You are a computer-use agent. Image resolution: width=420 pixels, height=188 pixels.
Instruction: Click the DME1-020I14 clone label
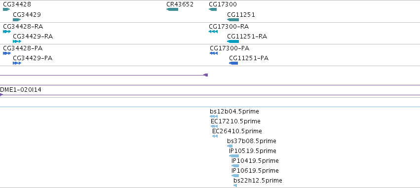[21, 90]
